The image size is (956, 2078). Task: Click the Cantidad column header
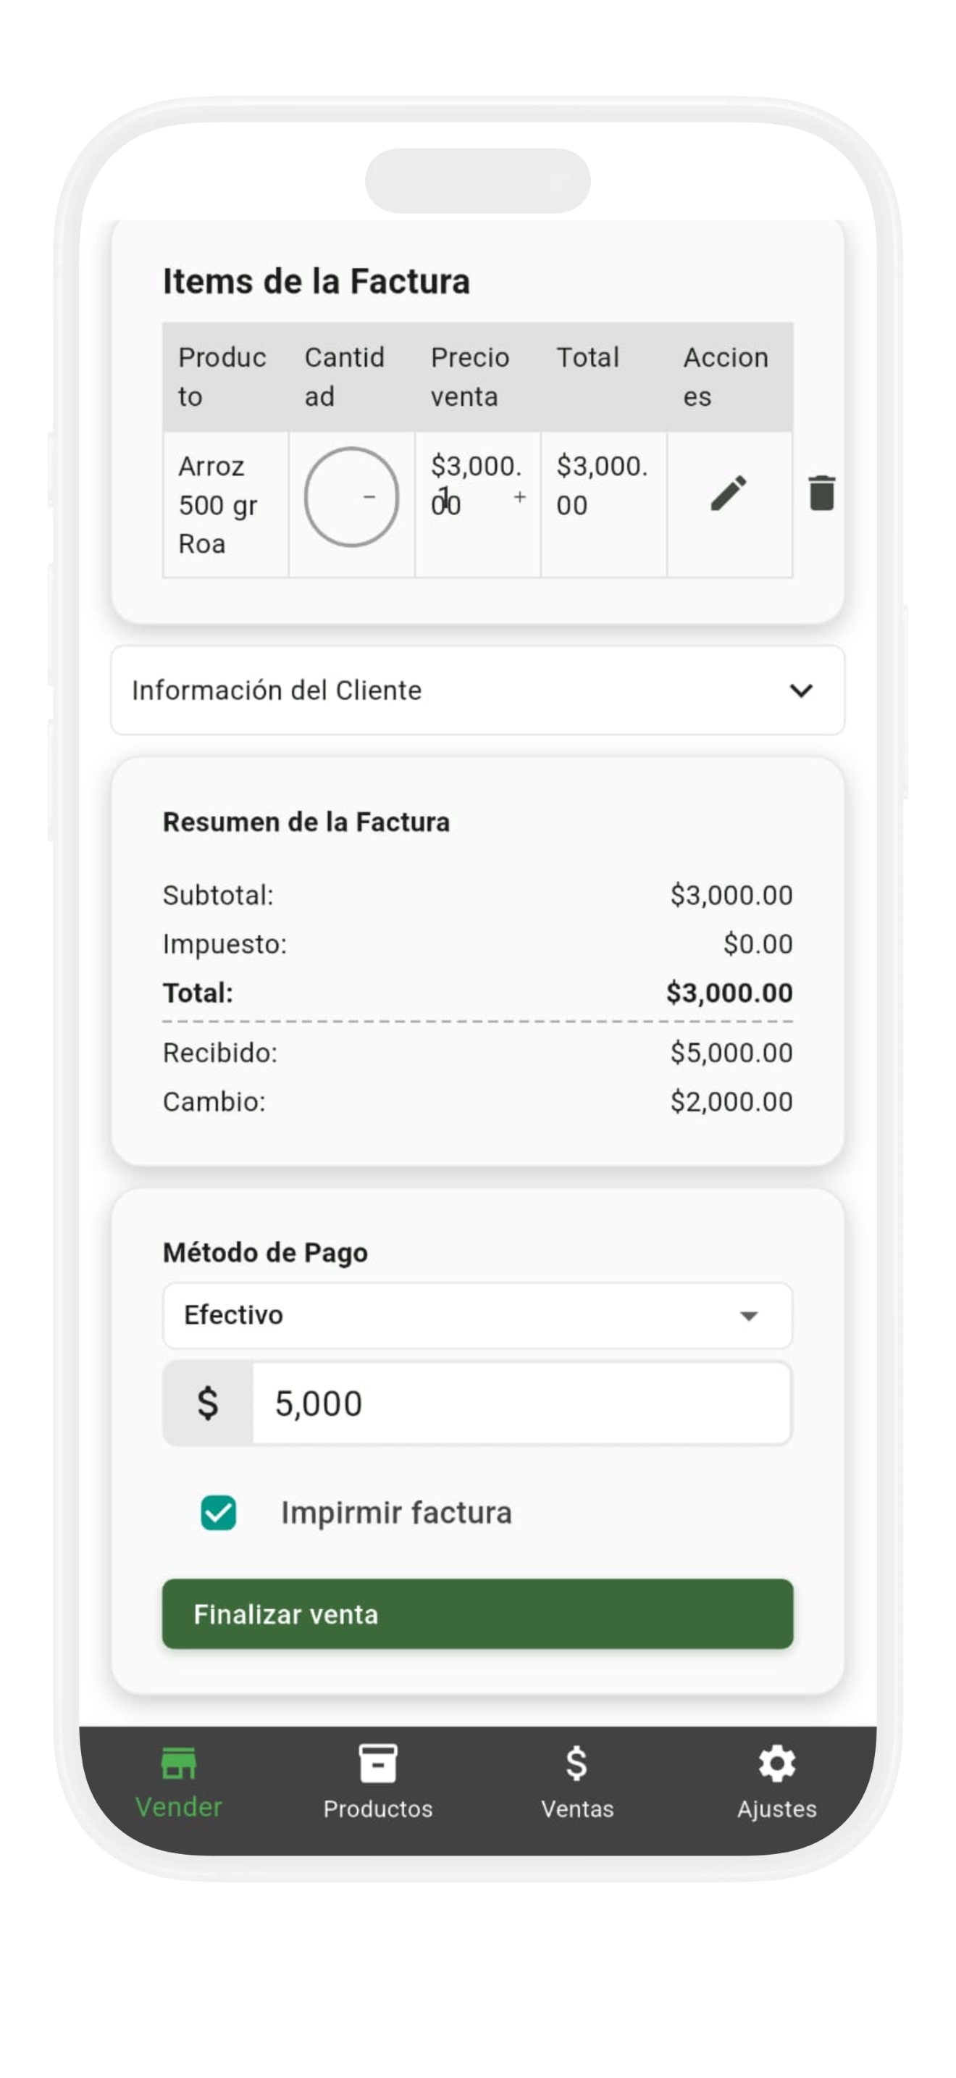[345, 377]
